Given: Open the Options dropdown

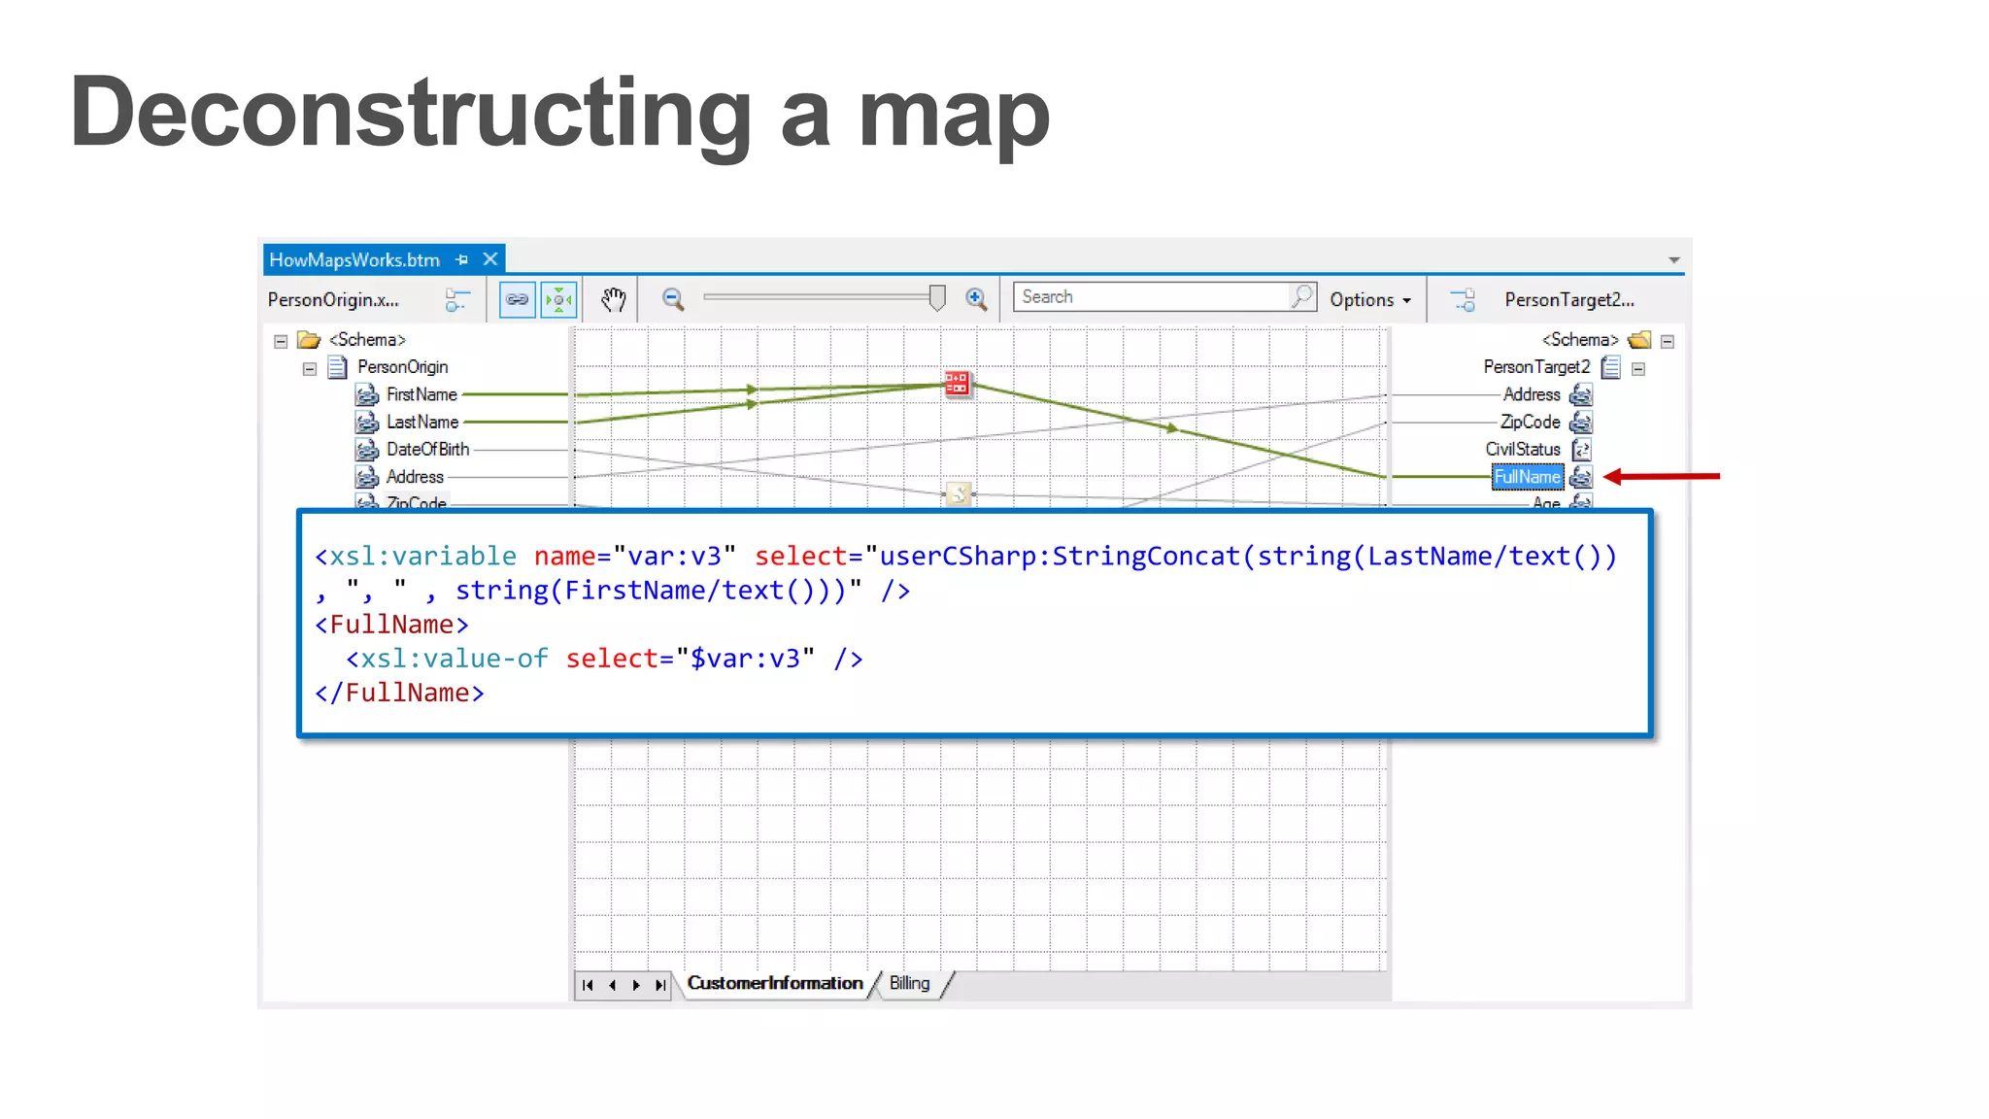Looking at the screenshot, I should coord(1370,300).
